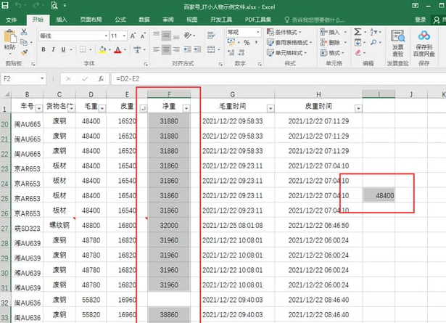
Task: Open the 净重 column filter dropdown
Action: point(186,108)
